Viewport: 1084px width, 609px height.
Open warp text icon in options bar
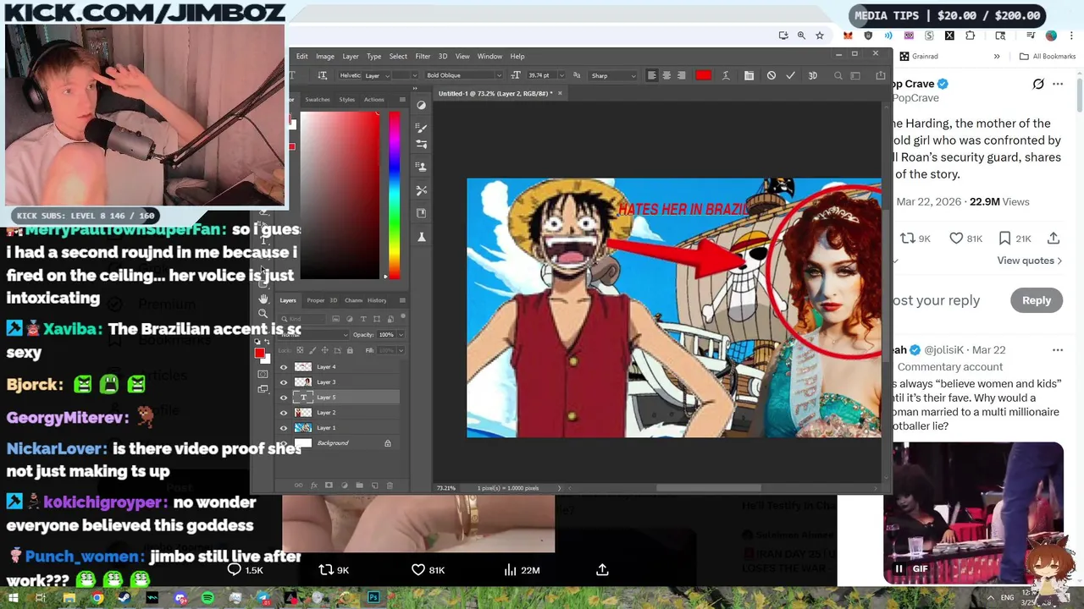[726, 75]
